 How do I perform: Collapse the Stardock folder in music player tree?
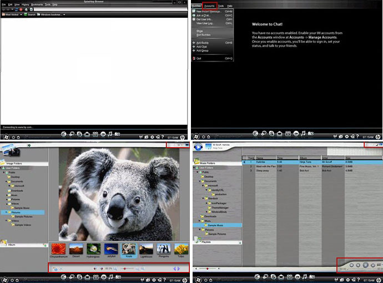pyautogui.click(x=203, y=199)
